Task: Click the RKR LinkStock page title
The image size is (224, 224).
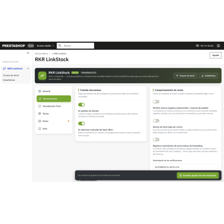Action: coord(52,59)
